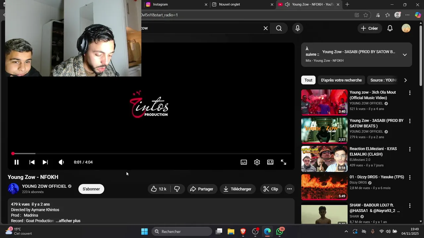
Task: Show hidden system tray icons
Action: 346,231
